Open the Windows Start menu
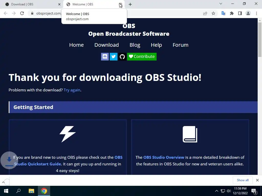Image resolution: width=262 pixels, height=196 pixels. 6,191
